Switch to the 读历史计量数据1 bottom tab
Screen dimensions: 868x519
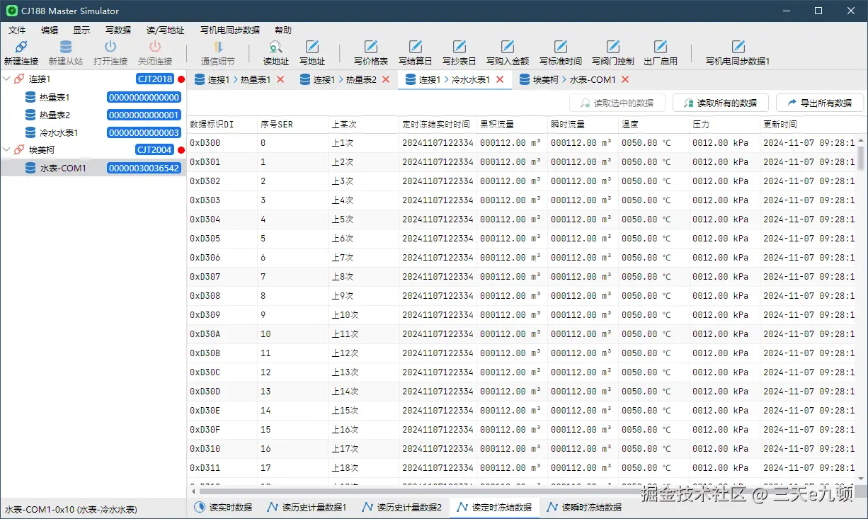tap(305, 508)
